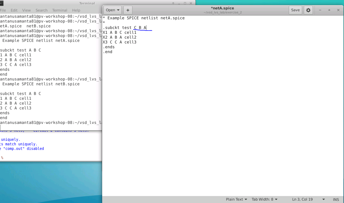Open the Terminal Search menu
The width and height of the screenshot is (344, 203).
click(x=42, y=10)
